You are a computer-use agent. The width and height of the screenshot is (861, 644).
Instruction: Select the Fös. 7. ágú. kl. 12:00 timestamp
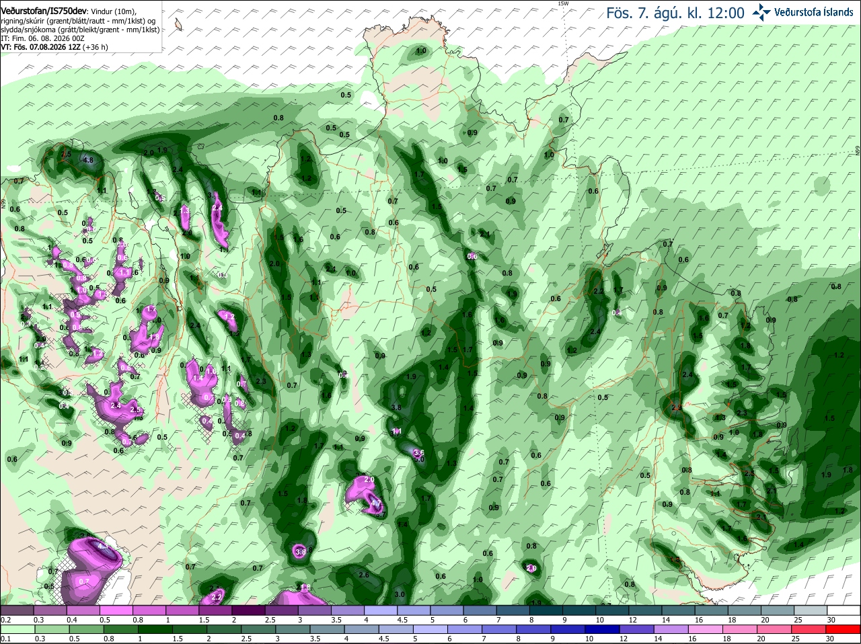pos(675,13)
